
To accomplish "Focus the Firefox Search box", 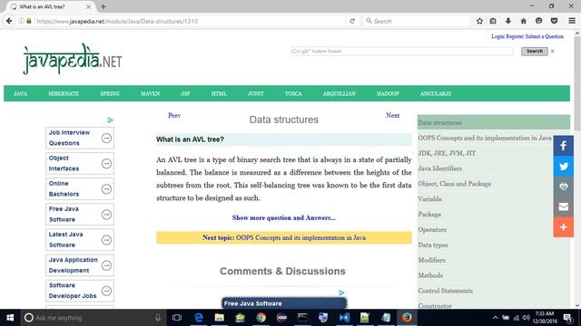I will click(416, 21).
